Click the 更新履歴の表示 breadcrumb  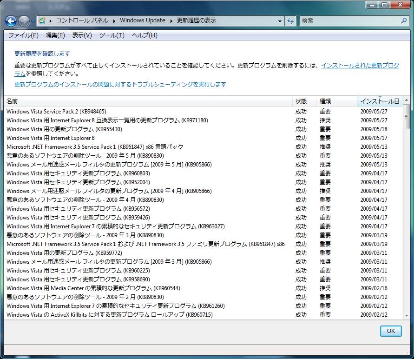coord(197,20)
